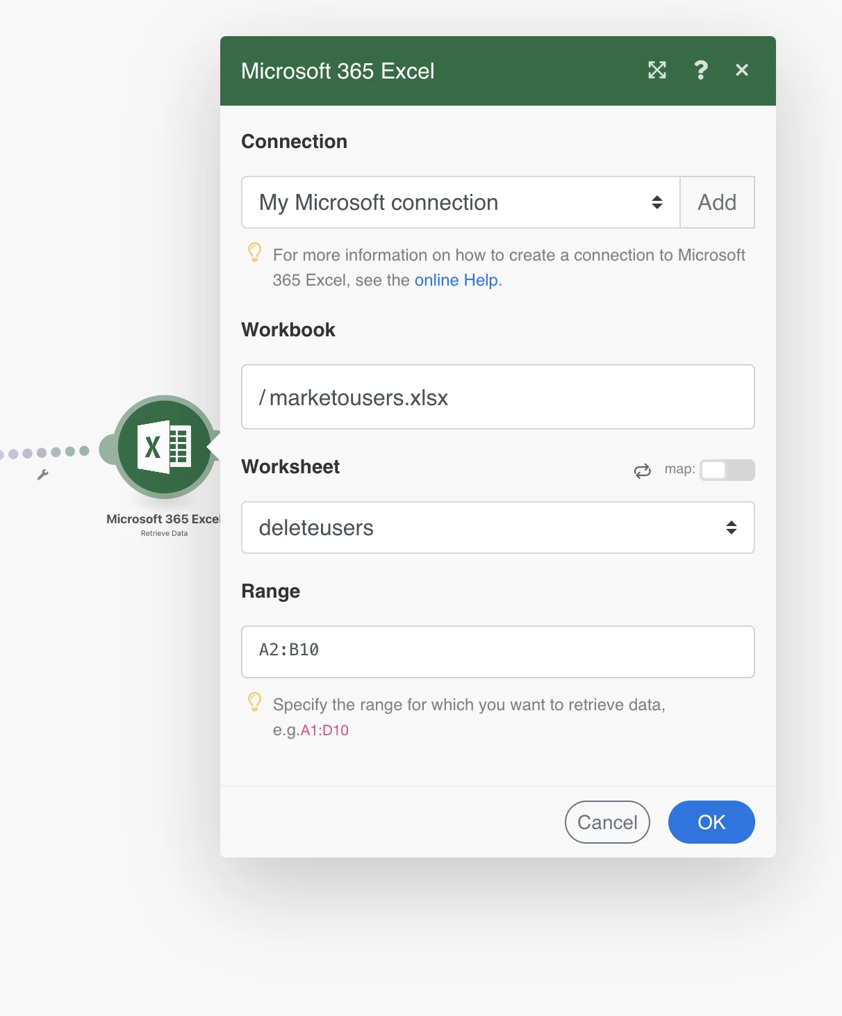
Task: Click the A1:D10 example range text
Action: (324, 730)
